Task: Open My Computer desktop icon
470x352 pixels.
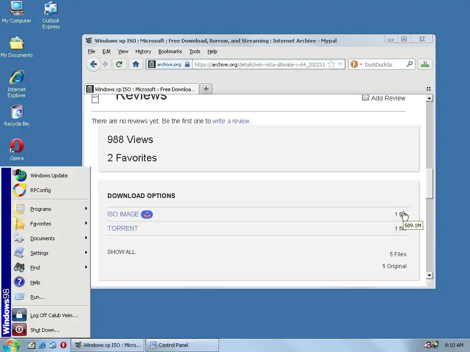Action: coord(17,12)
